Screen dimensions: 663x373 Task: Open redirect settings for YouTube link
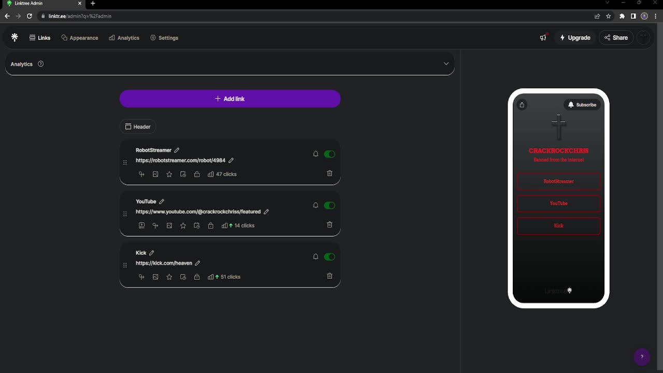point(155,225)
